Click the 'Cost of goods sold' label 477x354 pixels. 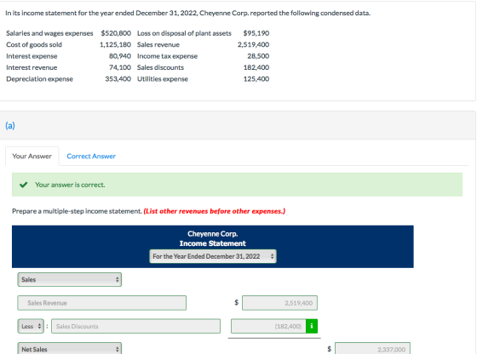click(34, 44)
